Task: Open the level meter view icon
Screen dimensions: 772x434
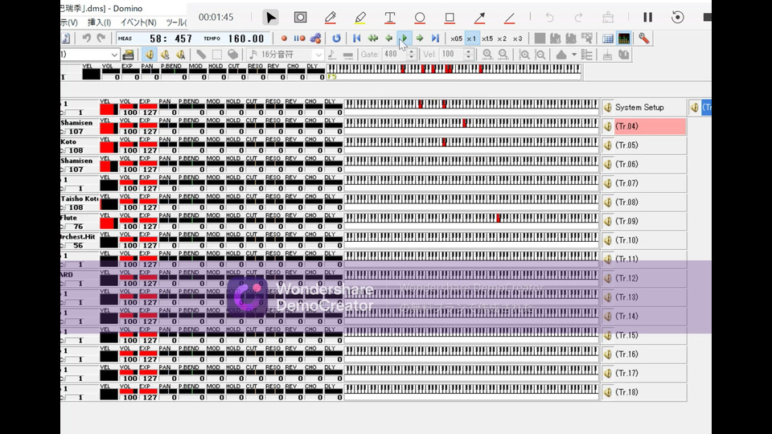Action: click(624, 39)
